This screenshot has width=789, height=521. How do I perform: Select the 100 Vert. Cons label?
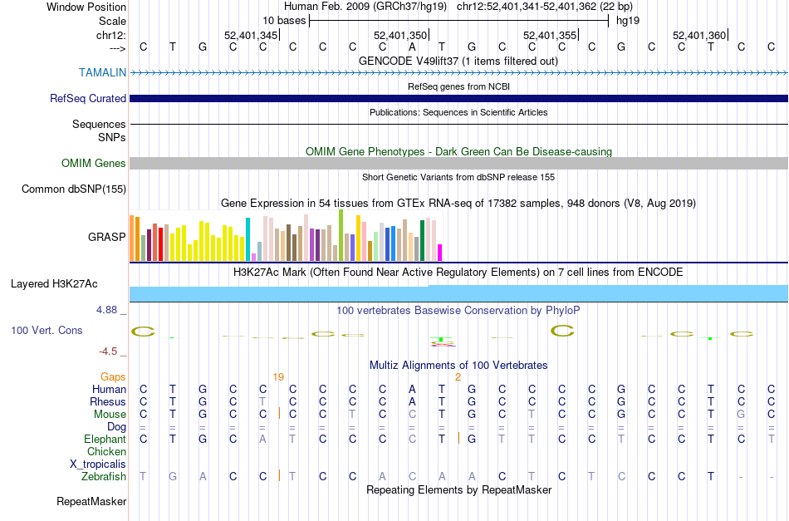[x=47, y=330]
